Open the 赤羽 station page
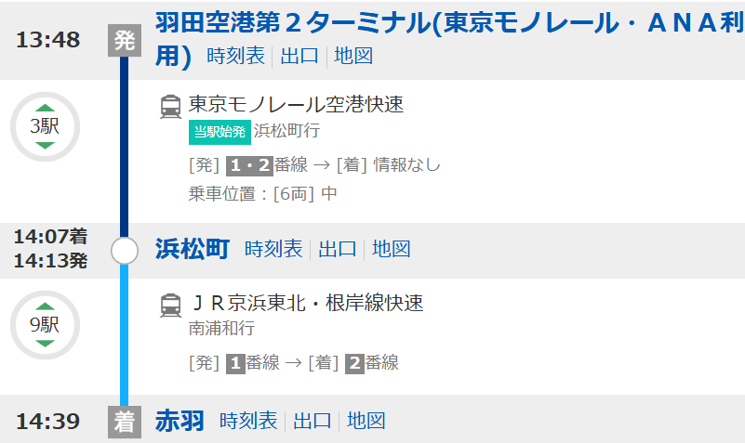 click(180, 422)
